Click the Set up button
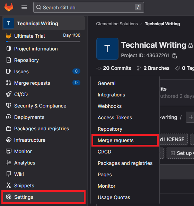The height and width of the screenshot is (206, 194). click(x=180, y=153)
